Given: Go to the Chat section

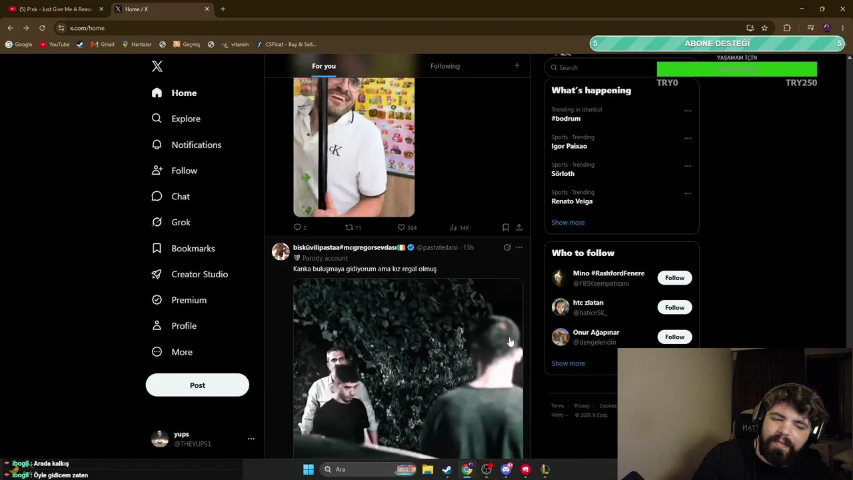Looking at the screenshot, I should click(171, 197).
